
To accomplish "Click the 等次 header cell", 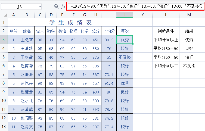I will [125, 31].
